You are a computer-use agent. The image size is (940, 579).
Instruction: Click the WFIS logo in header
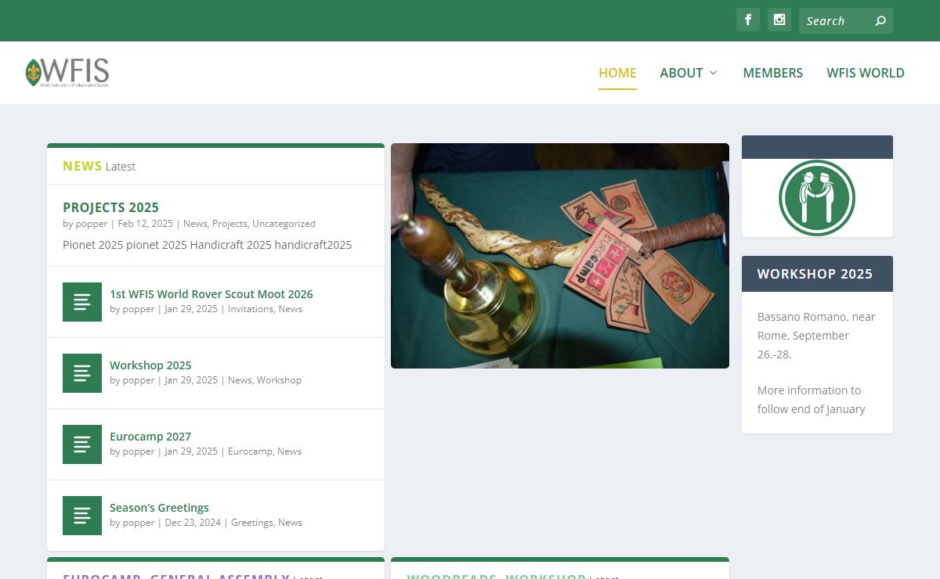pos(67,72)
